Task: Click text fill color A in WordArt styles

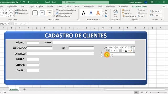Action: (106, 10)
